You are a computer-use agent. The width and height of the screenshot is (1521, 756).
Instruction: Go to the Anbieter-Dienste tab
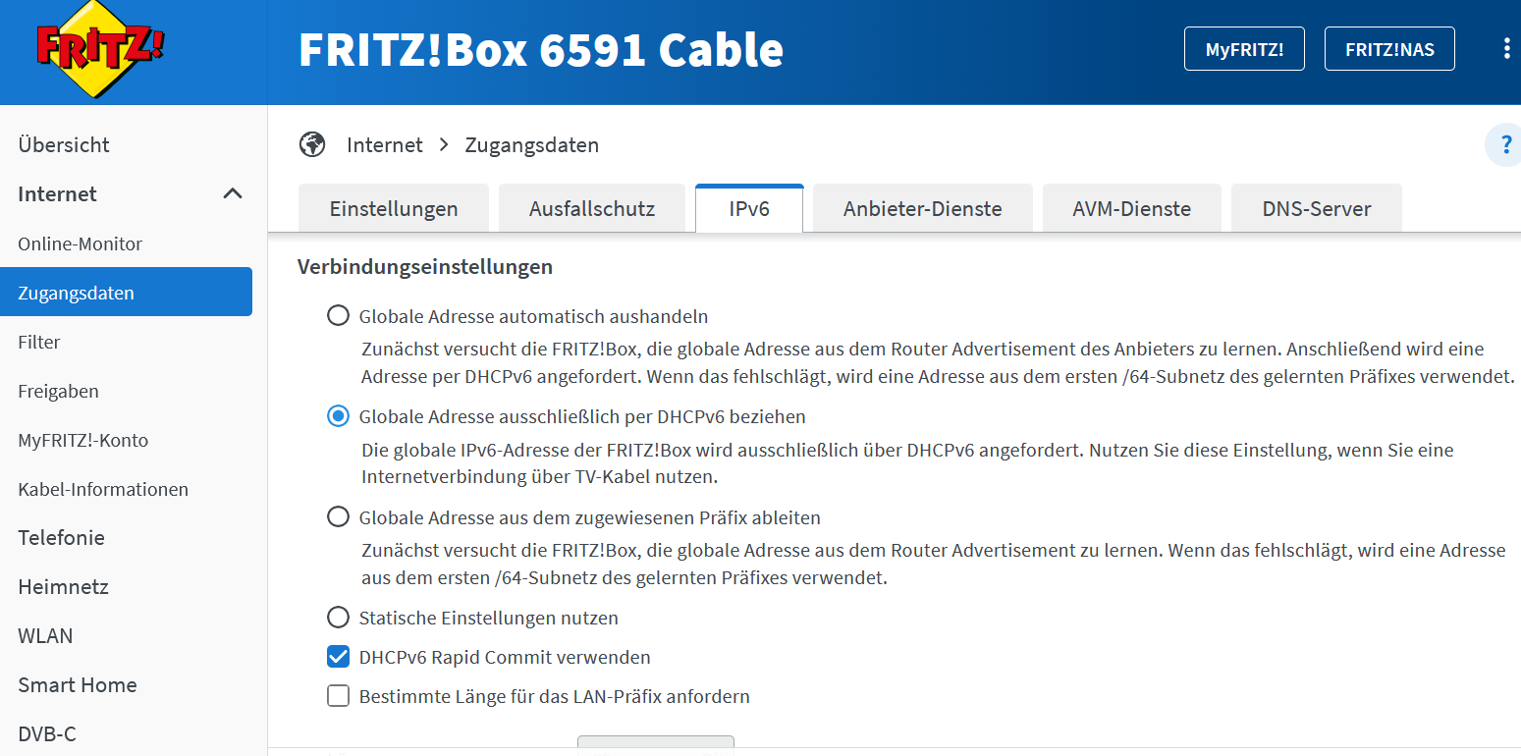(922, 208)
